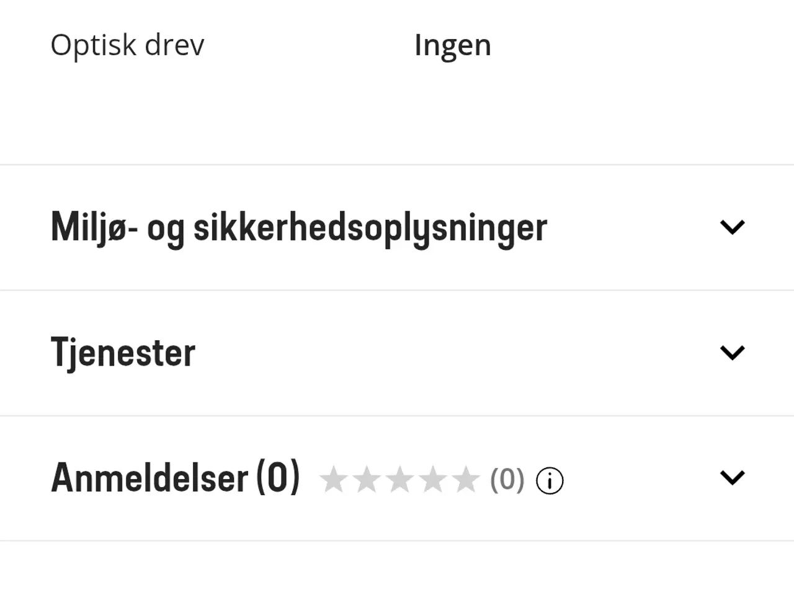Viewport: 794px width, 595px height.
Task: Click the info icon beside review count
Action: tap(550, 481)
